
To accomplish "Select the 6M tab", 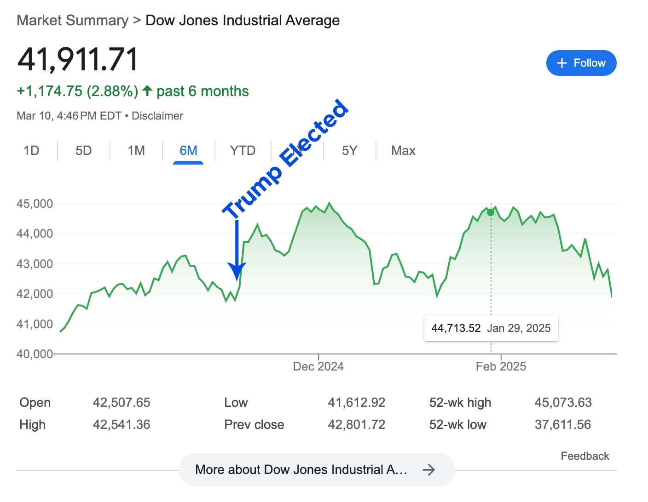I will pyautogui.click(x=188, y=151).
